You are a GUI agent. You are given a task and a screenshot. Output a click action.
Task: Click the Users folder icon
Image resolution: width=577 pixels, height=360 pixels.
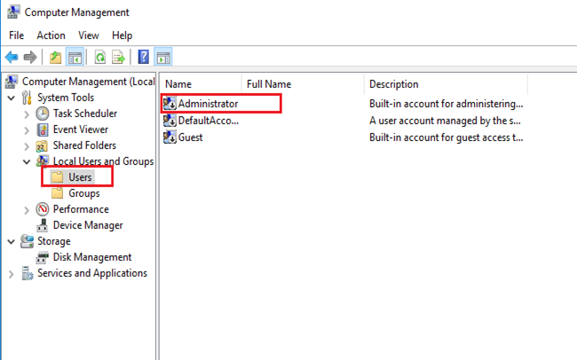[x=57, y=176]
